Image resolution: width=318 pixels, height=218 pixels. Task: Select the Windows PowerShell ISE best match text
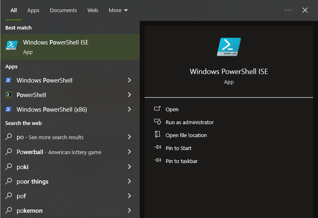[56, 42]
